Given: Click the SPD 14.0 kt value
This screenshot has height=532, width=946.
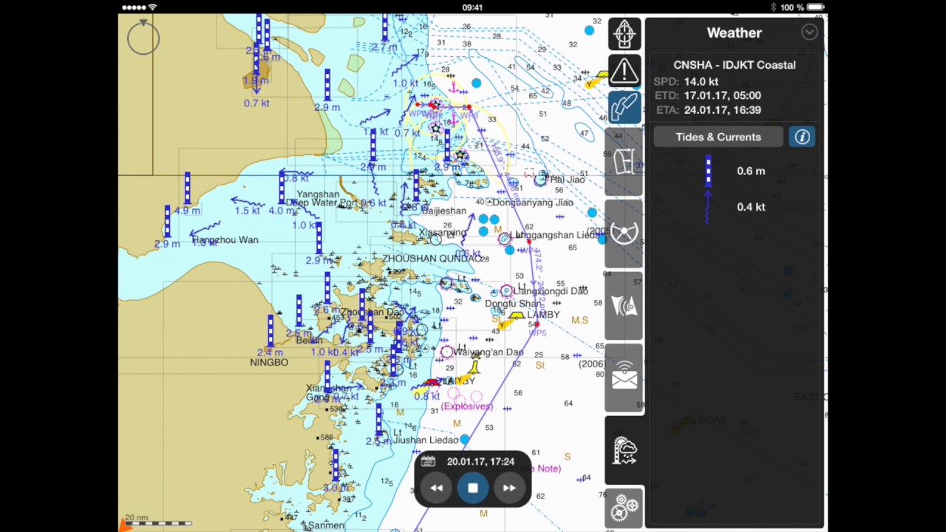Looking at the screenshot, I should (x=701, y=81).
